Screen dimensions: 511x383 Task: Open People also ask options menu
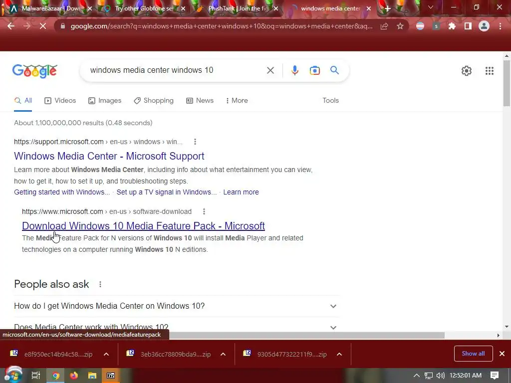(x=100, y=284)
